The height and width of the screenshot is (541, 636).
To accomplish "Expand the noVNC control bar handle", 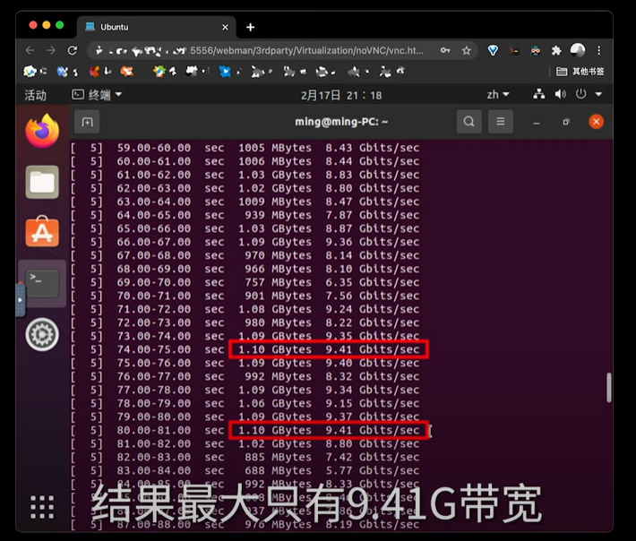I will [x=21, y=300].
